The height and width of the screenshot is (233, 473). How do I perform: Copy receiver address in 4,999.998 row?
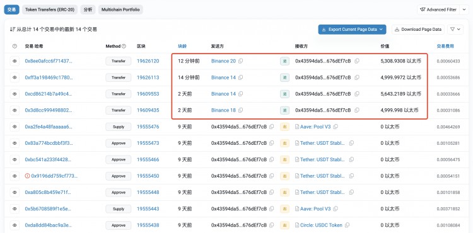[x=357, y=110]
